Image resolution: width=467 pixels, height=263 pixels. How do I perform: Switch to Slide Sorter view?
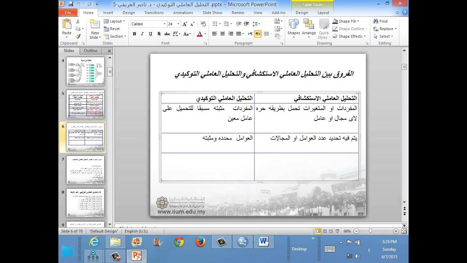click(325, 231)
